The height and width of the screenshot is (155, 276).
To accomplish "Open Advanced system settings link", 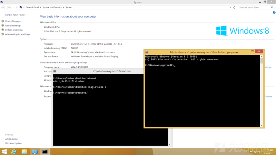I will pos(18,34).
